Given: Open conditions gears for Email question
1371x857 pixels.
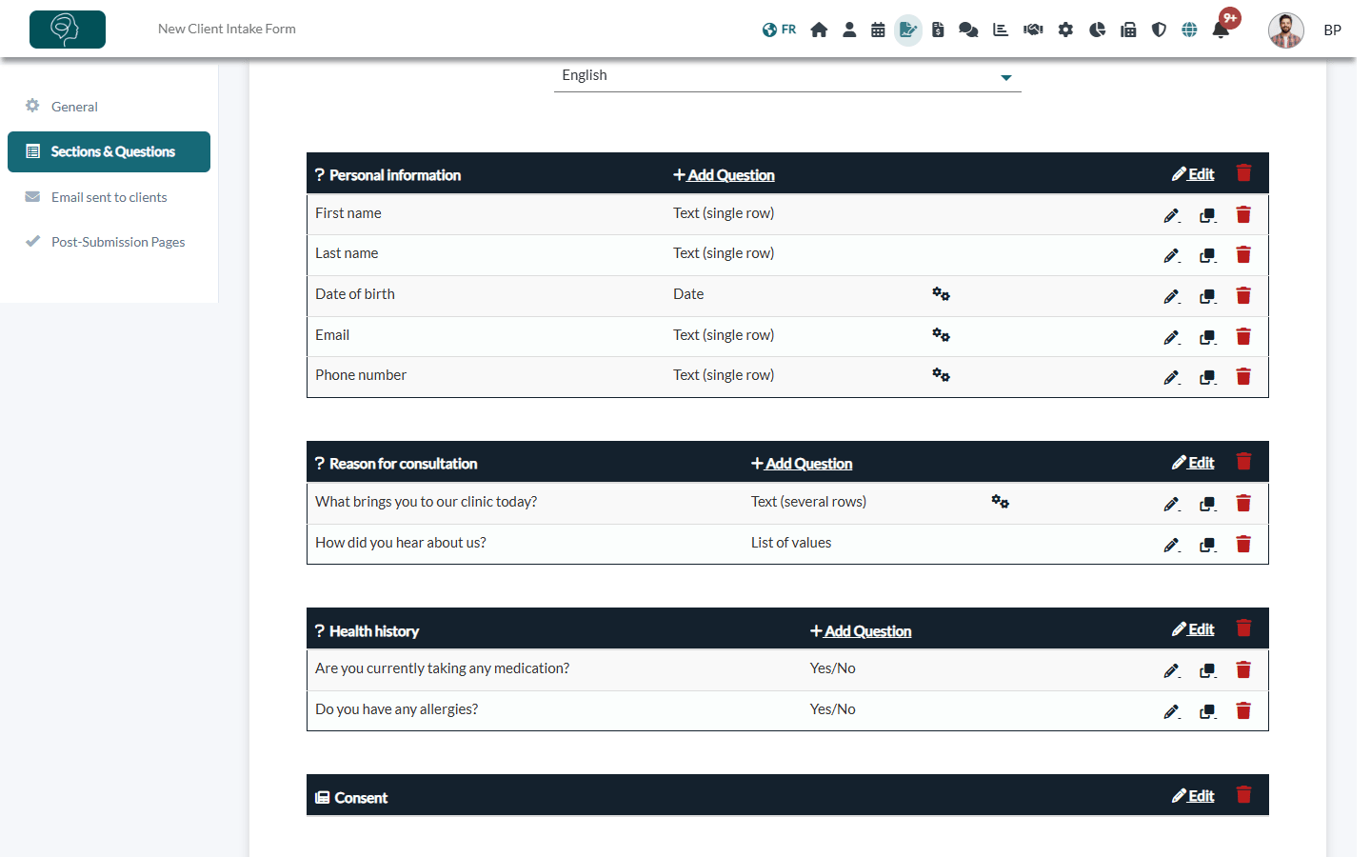Looking at the screenshot, I should (941, 335).
